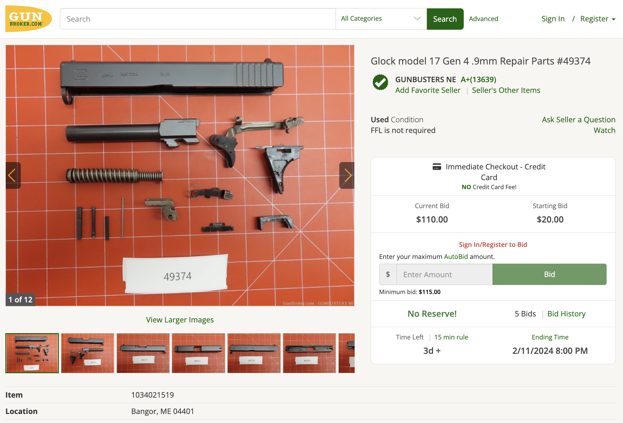Select the fifth thumbnail of slide
The width and height of the screenshot is (623, 423).
[254, 353]
